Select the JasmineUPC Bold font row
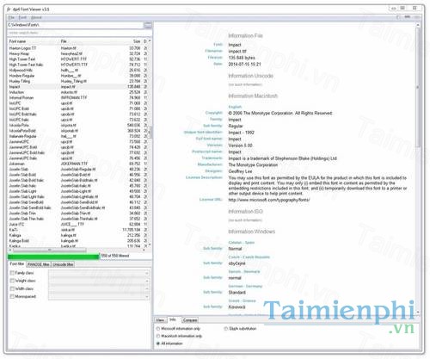The width and height of the screenshot is (430, 359). [x=77, y=147]
